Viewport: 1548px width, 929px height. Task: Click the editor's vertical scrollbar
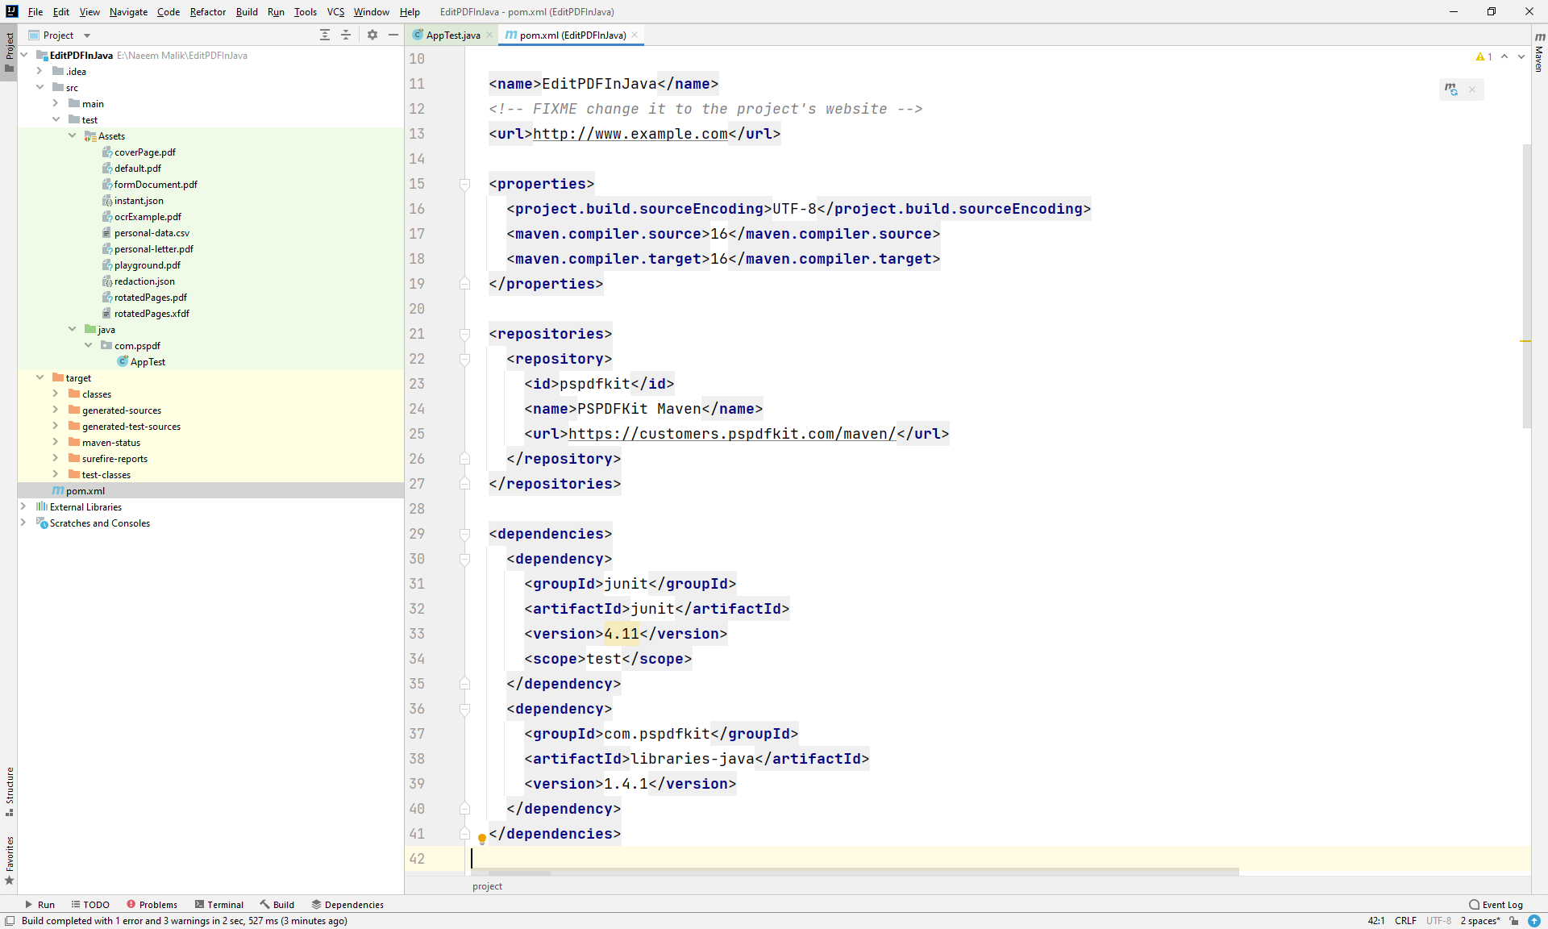1526,282
